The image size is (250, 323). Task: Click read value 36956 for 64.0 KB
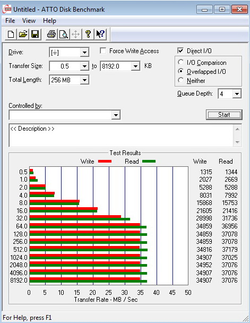point(230,226)
